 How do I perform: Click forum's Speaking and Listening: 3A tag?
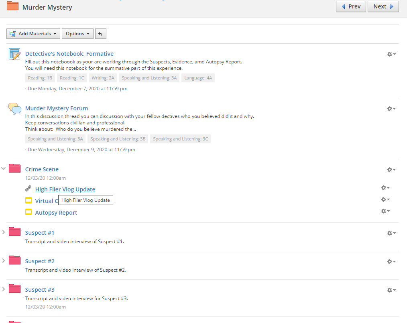click(55, 139)
